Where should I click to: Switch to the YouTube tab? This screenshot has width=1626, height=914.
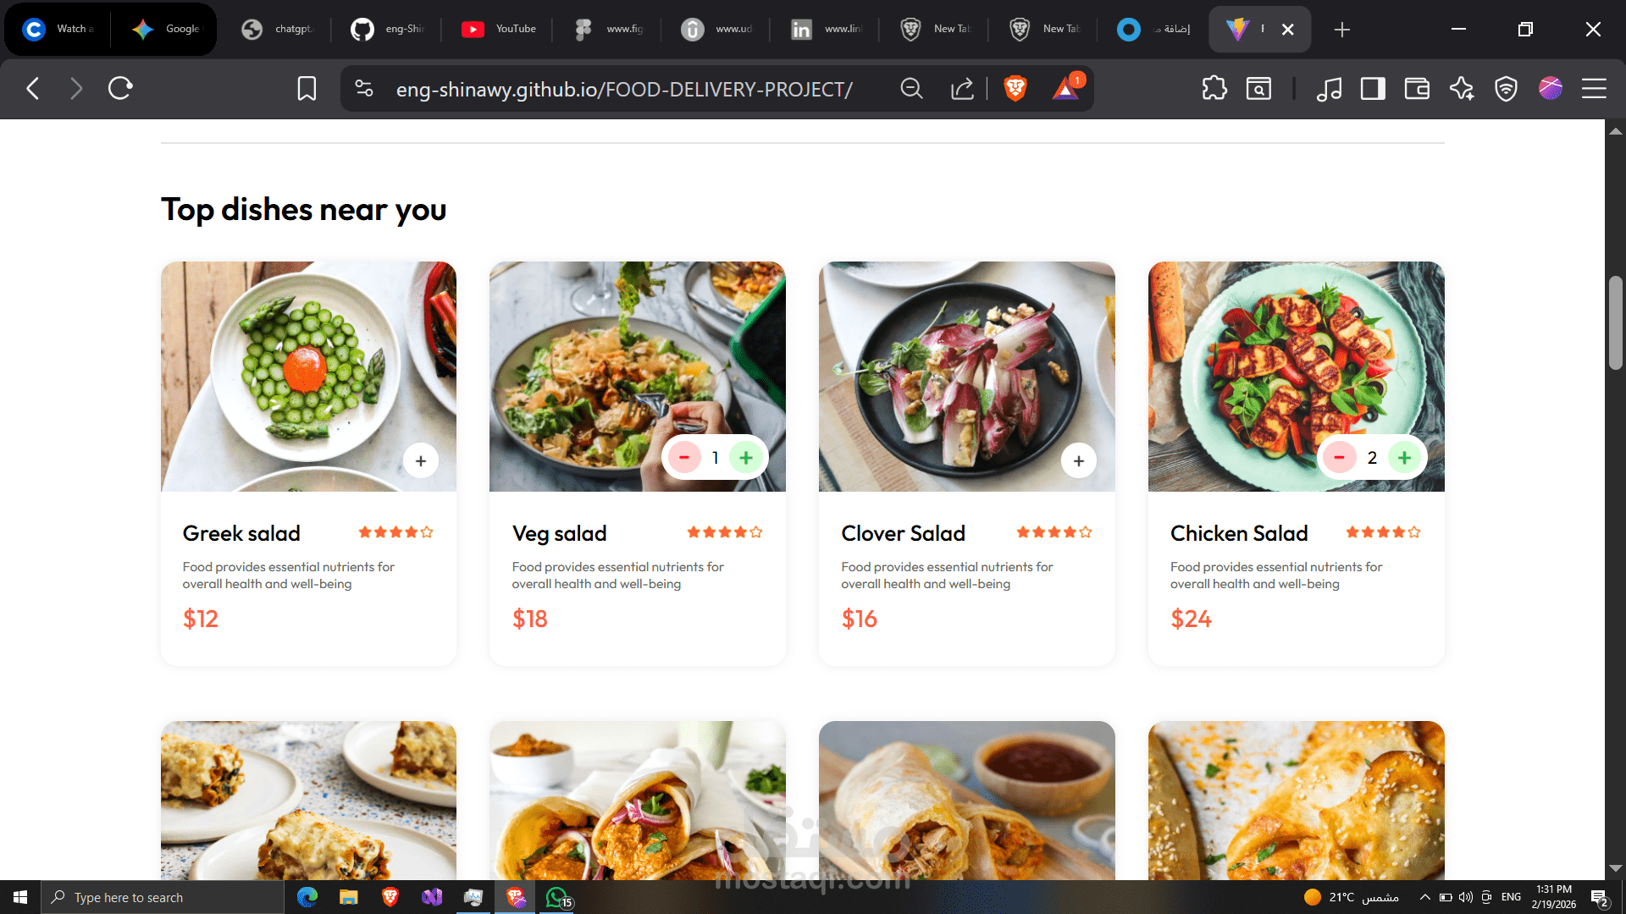(x=500, y=29)
